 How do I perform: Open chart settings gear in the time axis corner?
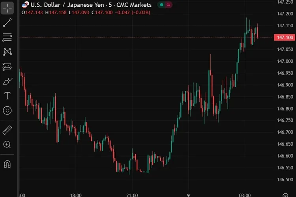(x=285, y=195)
